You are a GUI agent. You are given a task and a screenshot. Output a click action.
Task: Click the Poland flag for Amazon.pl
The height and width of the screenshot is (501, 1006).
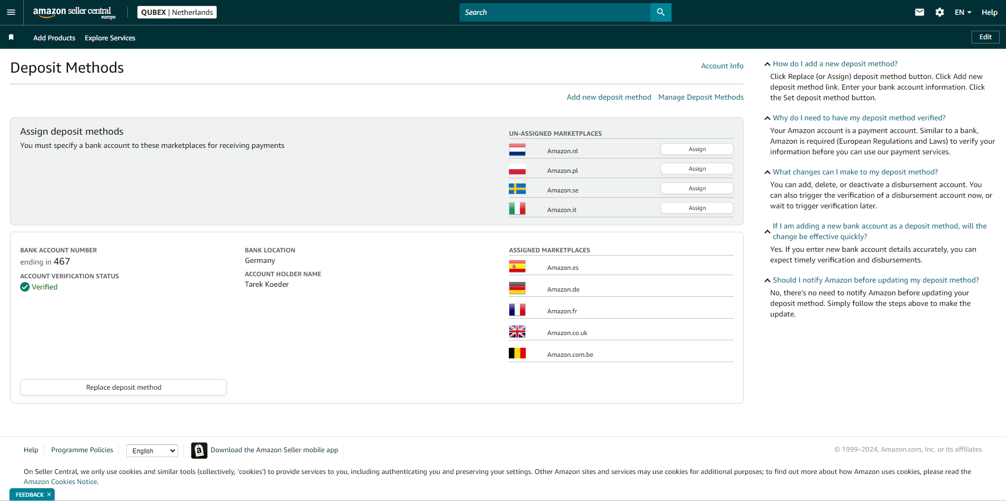click(517, 170)
